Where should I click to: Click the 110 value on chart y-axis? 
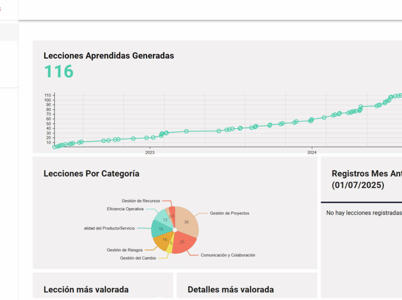(48, 95)
